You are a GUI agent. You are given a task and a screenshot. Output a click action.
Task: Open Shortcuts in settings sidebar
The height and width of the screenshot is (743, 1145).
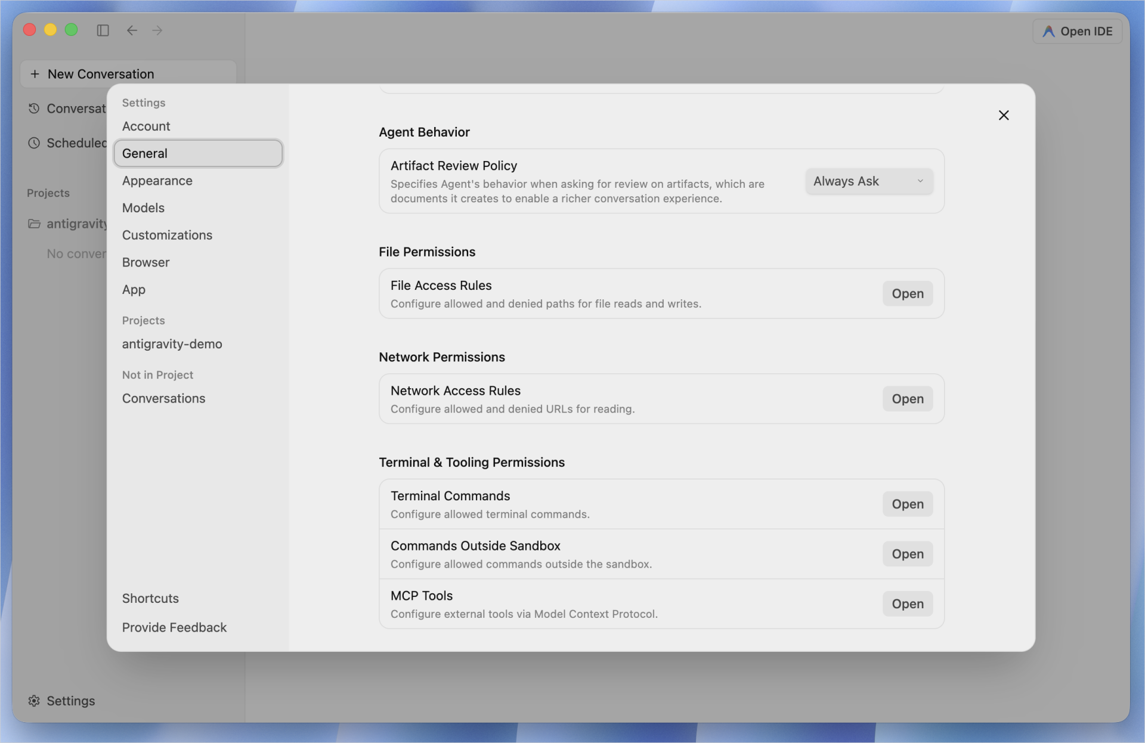(198, 598)
